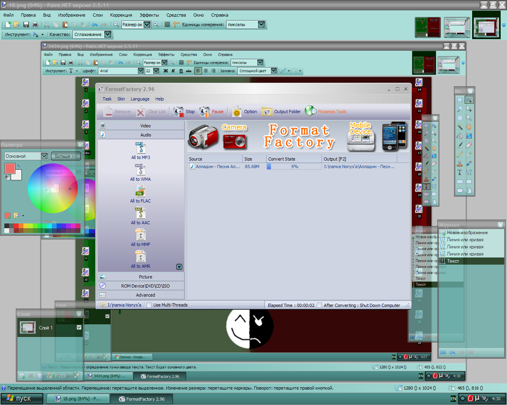
Task: Check After Converting Shut Down Computer box
Action: coord(319,305)
